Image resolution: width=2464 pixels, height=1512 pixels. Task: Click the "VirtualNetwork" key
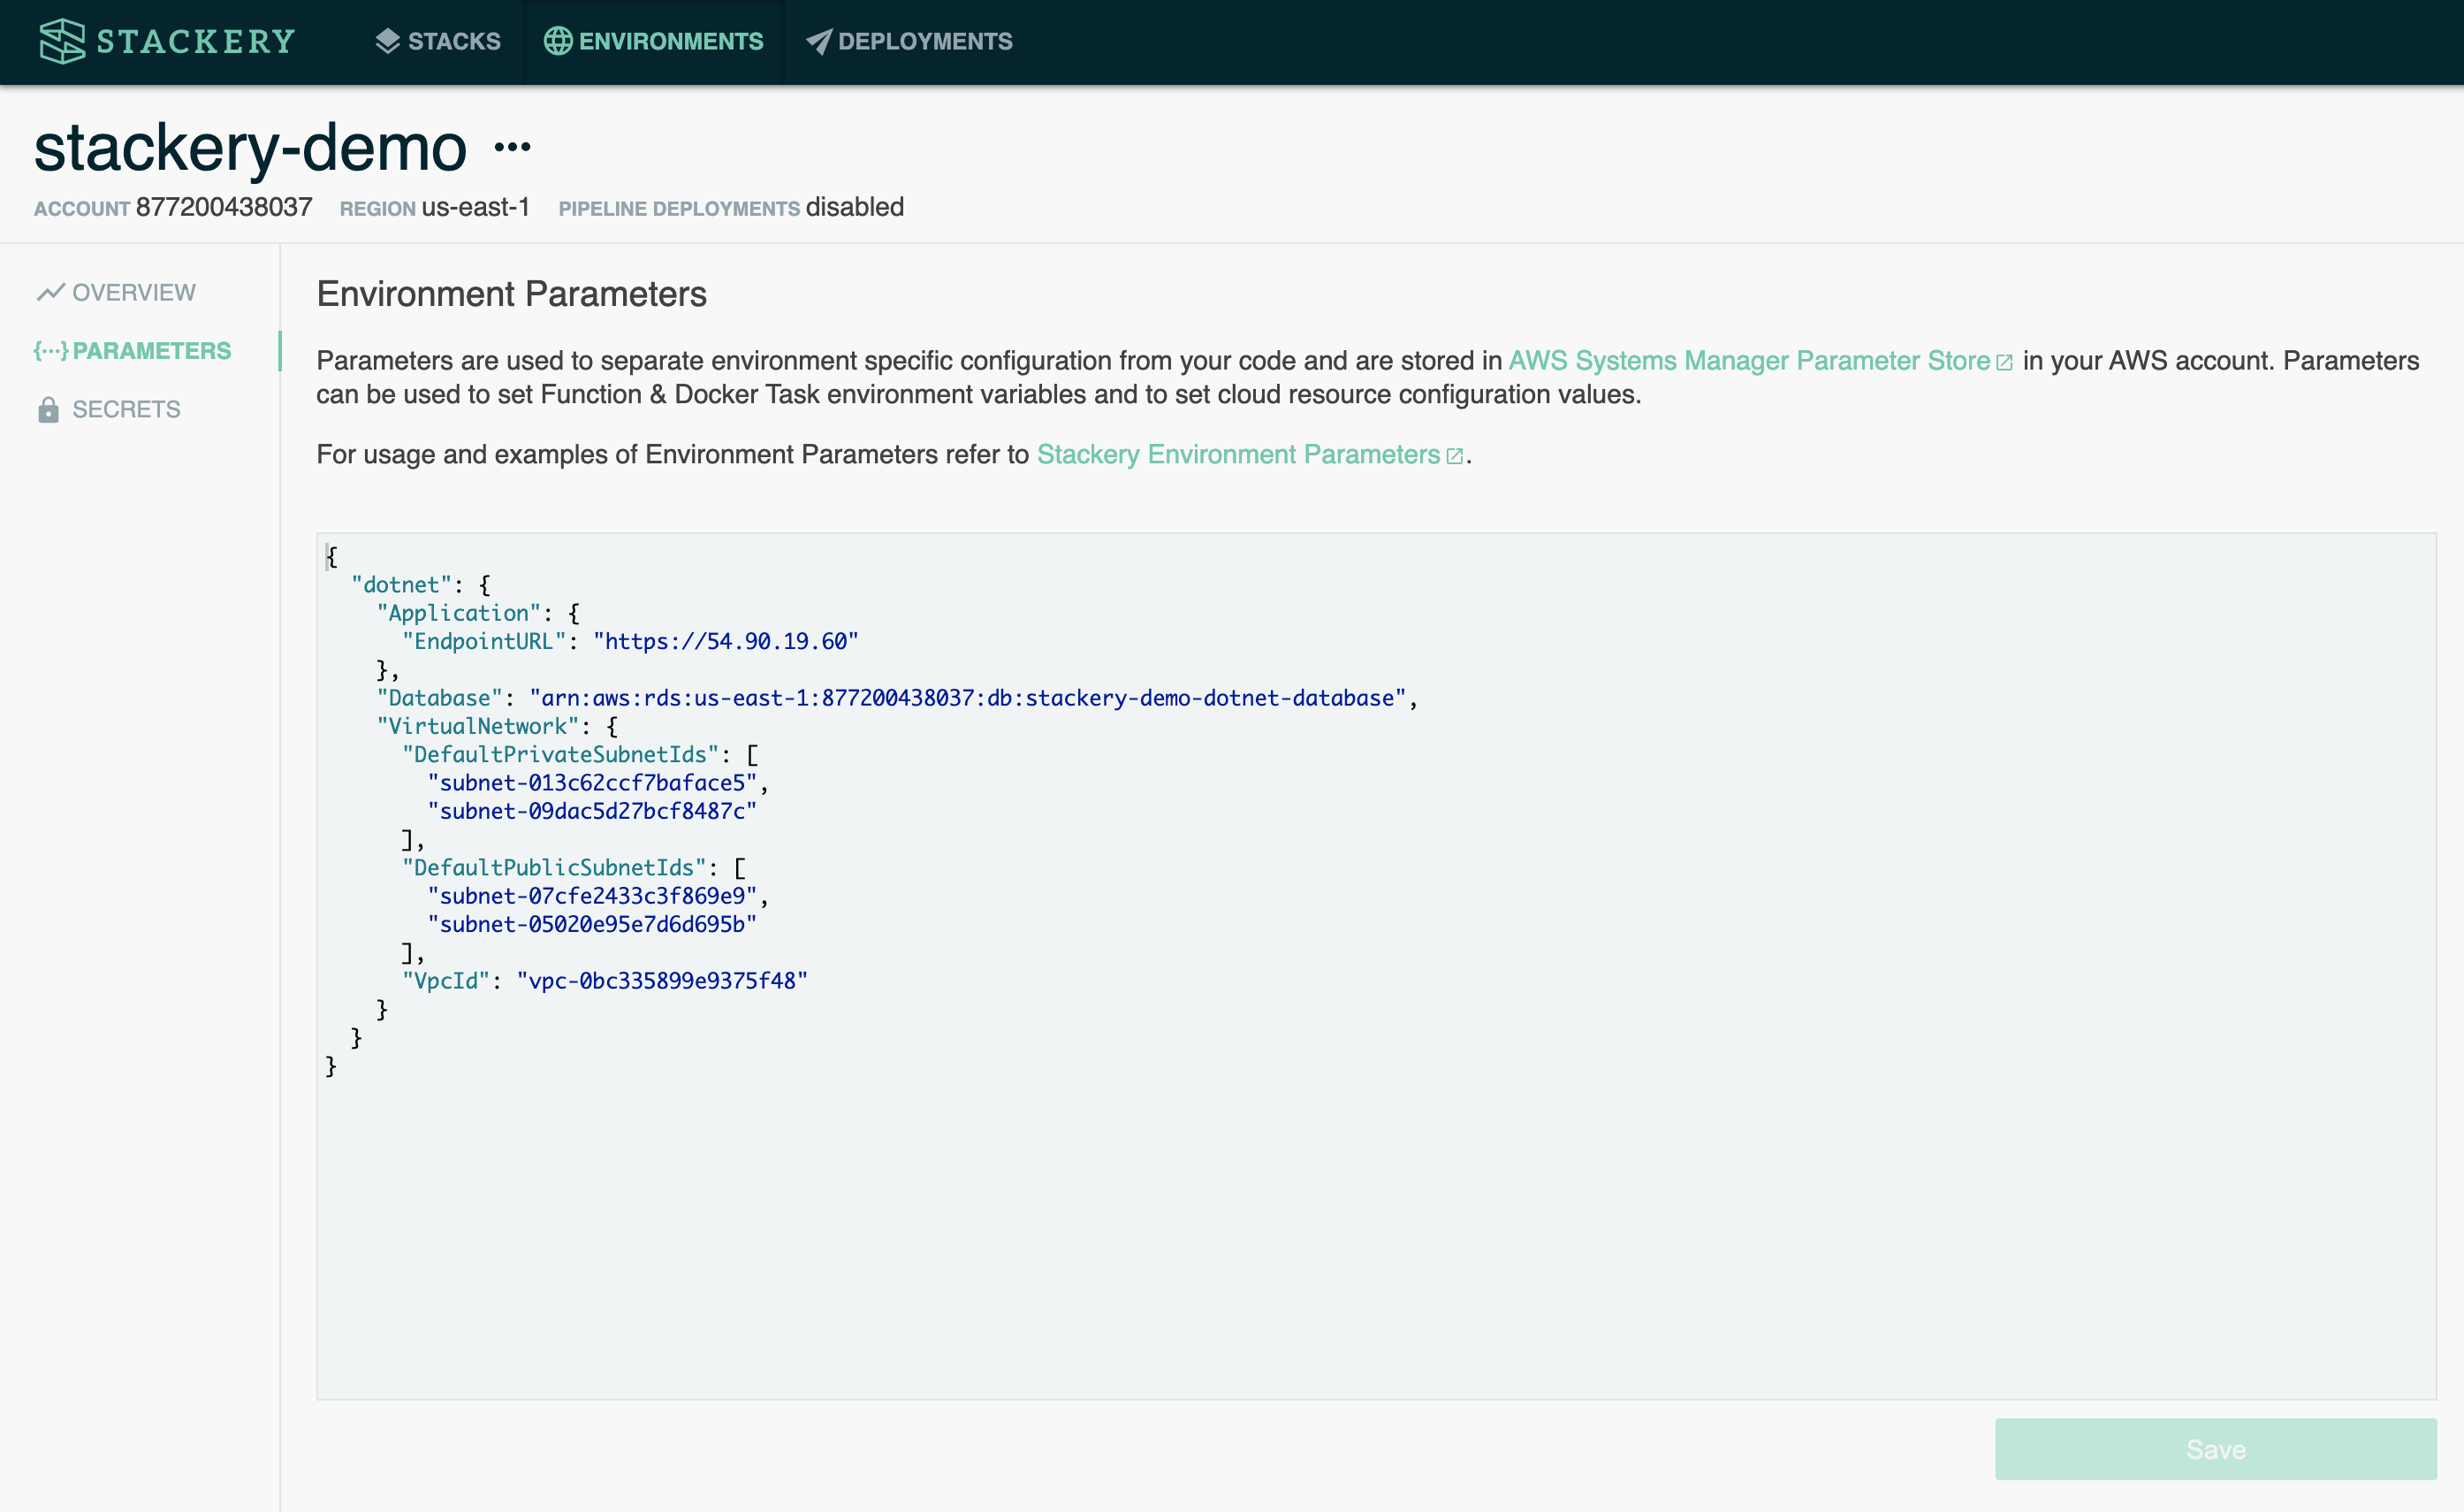click(x=478, y=727)
